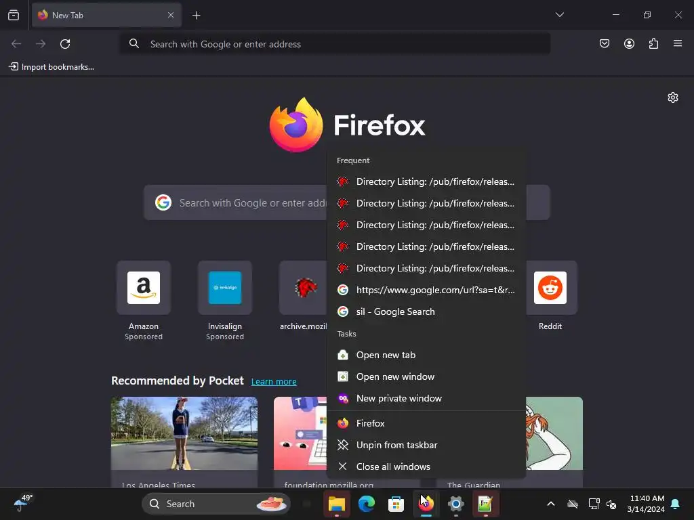Open the Firefox account icon
Viewport: 694px width, 520px height.
pyautogui.click(x=629, y=43)
